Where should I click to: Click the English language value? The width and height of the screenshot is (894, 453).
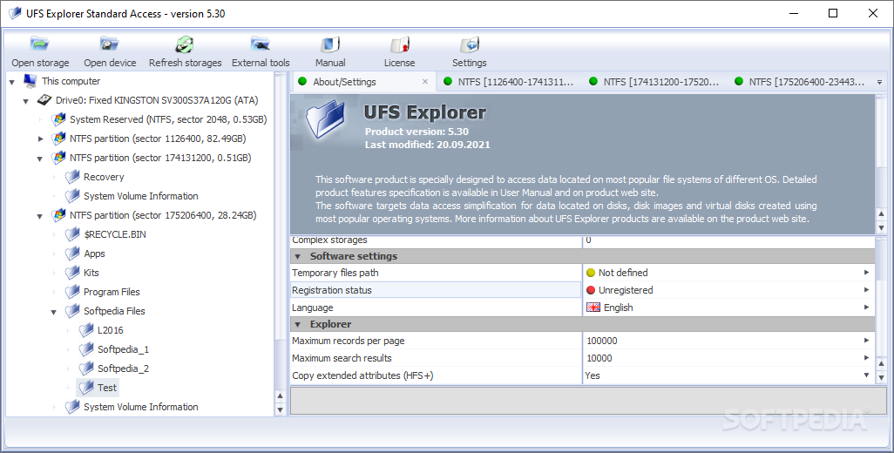click(618, 308)
